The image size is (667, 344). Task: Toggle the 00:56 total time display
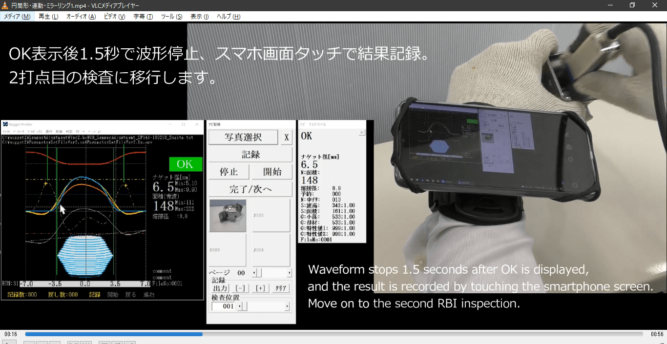coord(657,334)
